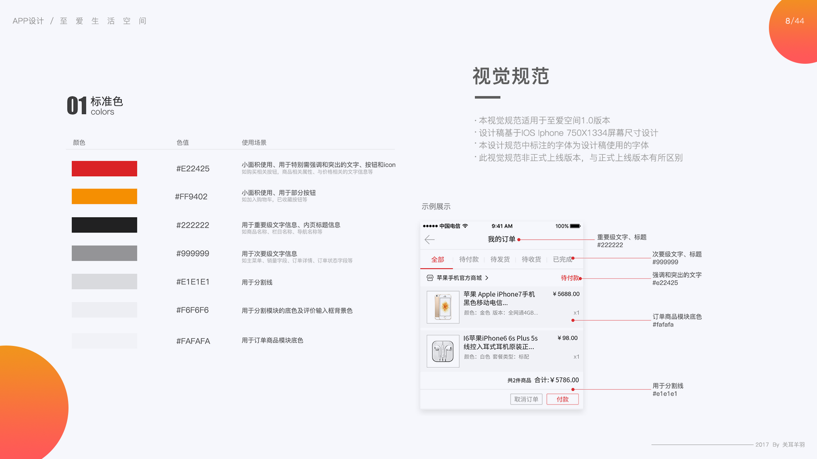This screenshot has height=459, width=817.
Task: Click the 使用场景 column header
Action: tap(254, 142)
